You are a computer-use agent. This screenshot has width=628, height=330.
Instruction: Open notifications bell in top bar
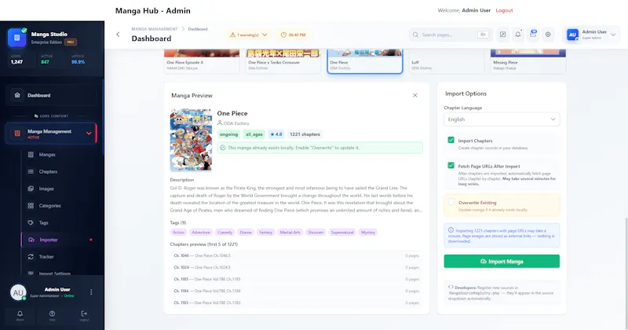click(518, 35)
